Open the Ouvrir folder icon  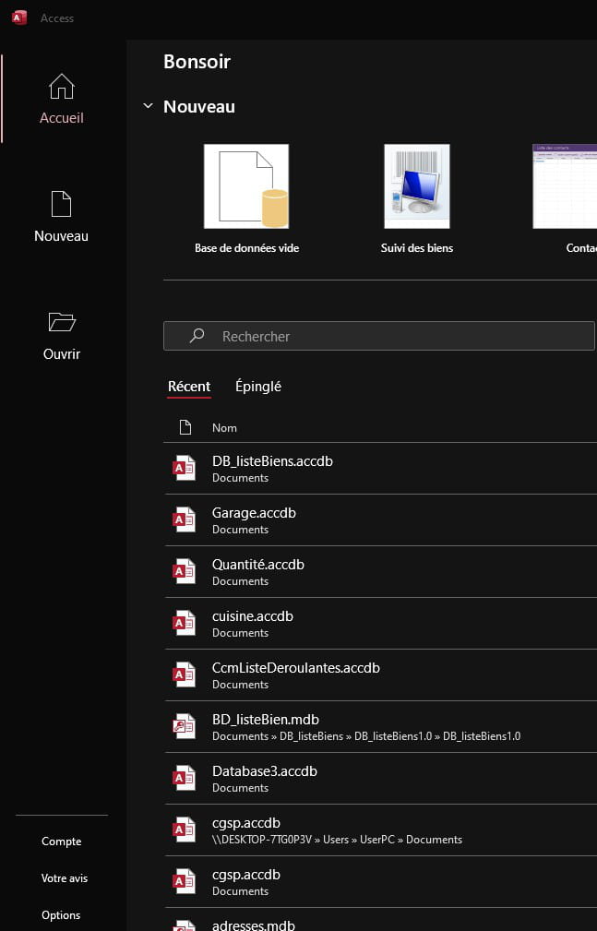(x=62, y=322)
